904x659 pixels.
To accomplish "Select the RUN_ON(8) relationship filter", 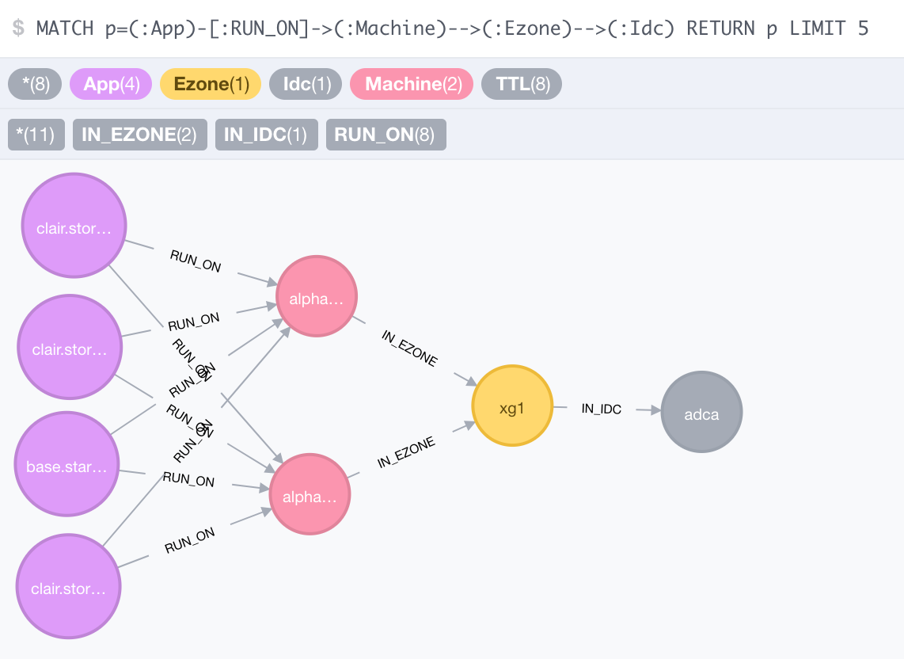I will pyautogui.click(x=386, y=134).
